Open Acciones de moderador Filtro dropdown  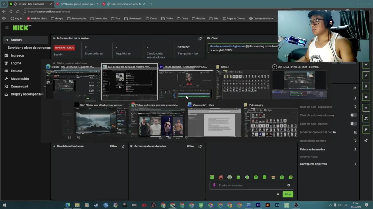pyautogui.click(x=191, y=146)
